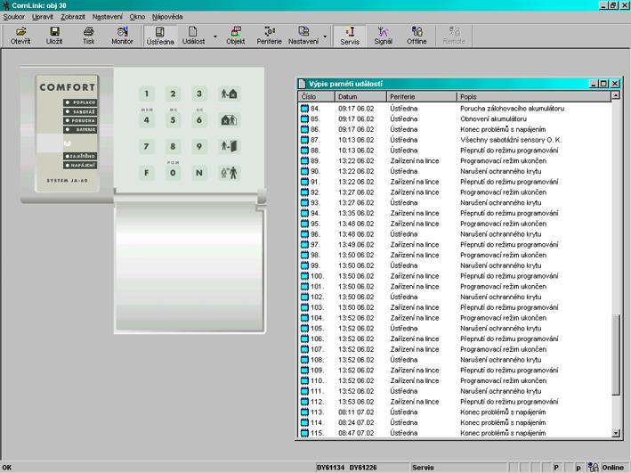This screenshot has height=473, width=631.
Task: Save with the Uložit toolbar icon
Action: (x=54, y=36)
